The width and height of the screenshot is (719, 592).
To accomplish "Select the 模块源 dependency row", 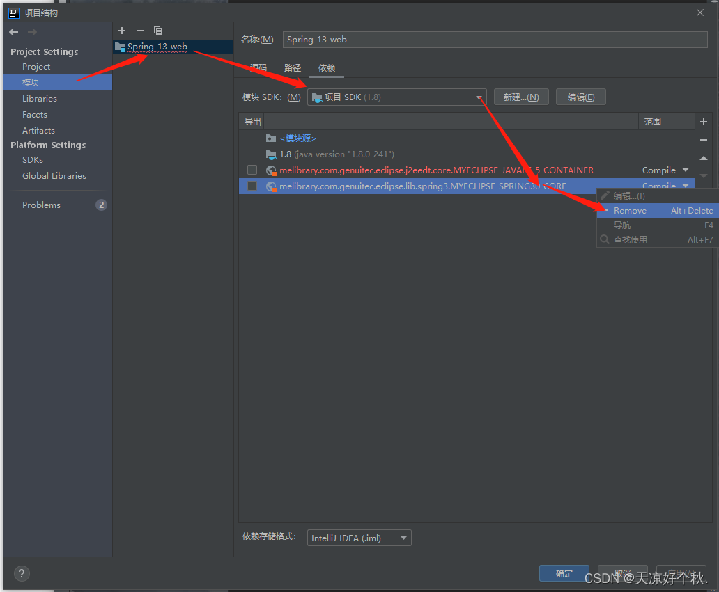I will pos(466,138).
